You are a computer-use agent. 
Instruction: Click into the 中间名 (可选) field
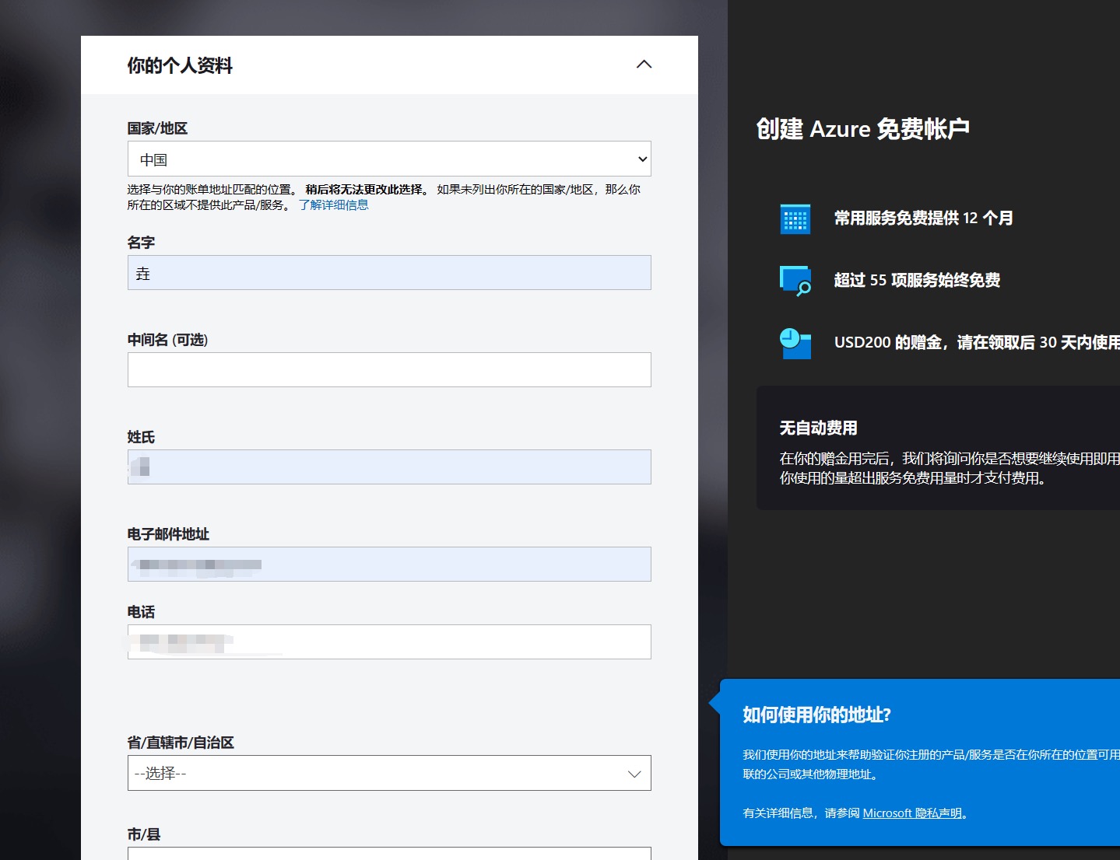click(x=389, y=370)
